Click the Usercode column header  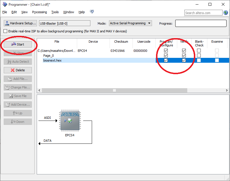[x=144, y=42]
